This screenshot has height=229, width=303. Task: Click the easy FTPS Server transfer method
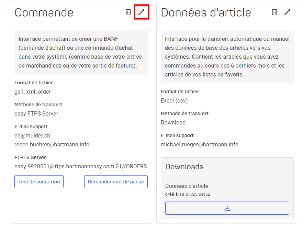(x=36, y=114)
